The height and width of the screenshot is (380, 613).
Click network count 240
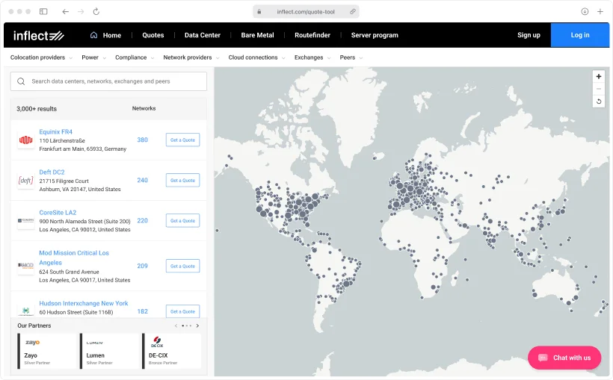point(142,181)
